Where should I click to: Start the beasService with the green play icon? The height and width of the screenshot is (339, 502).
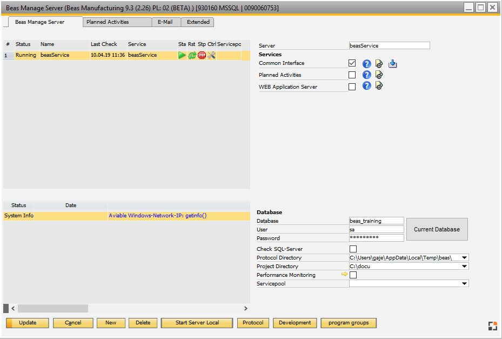pyautogui.click(x=182, y=55)
